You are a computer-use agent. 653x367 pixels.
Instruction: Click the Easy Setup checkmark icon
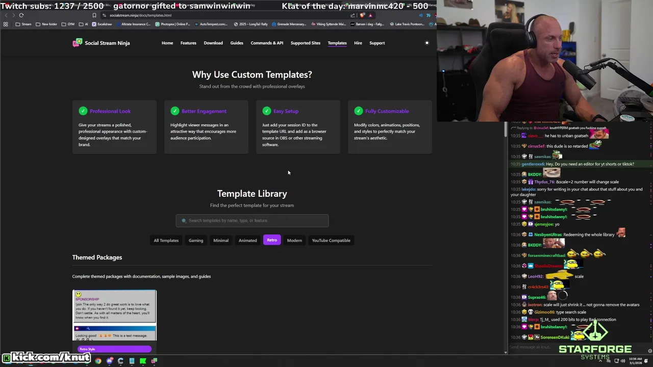click(267, 111)
